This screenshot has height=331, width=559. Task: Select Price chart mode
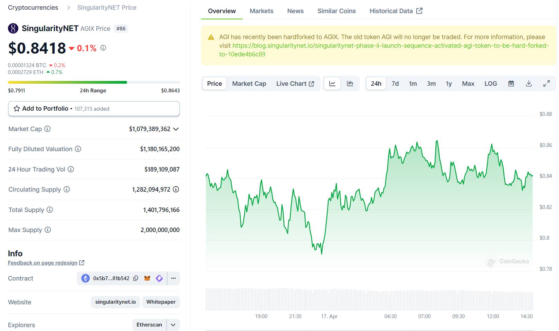pos(215,83)
